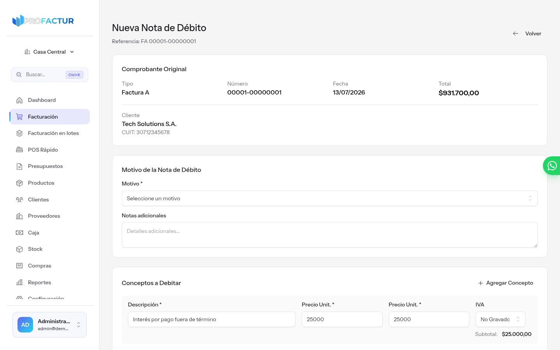This screenshot has height=350, width=560.
Task: Open the IVA No Gravado dropdown
Action: tap(500, 319)
